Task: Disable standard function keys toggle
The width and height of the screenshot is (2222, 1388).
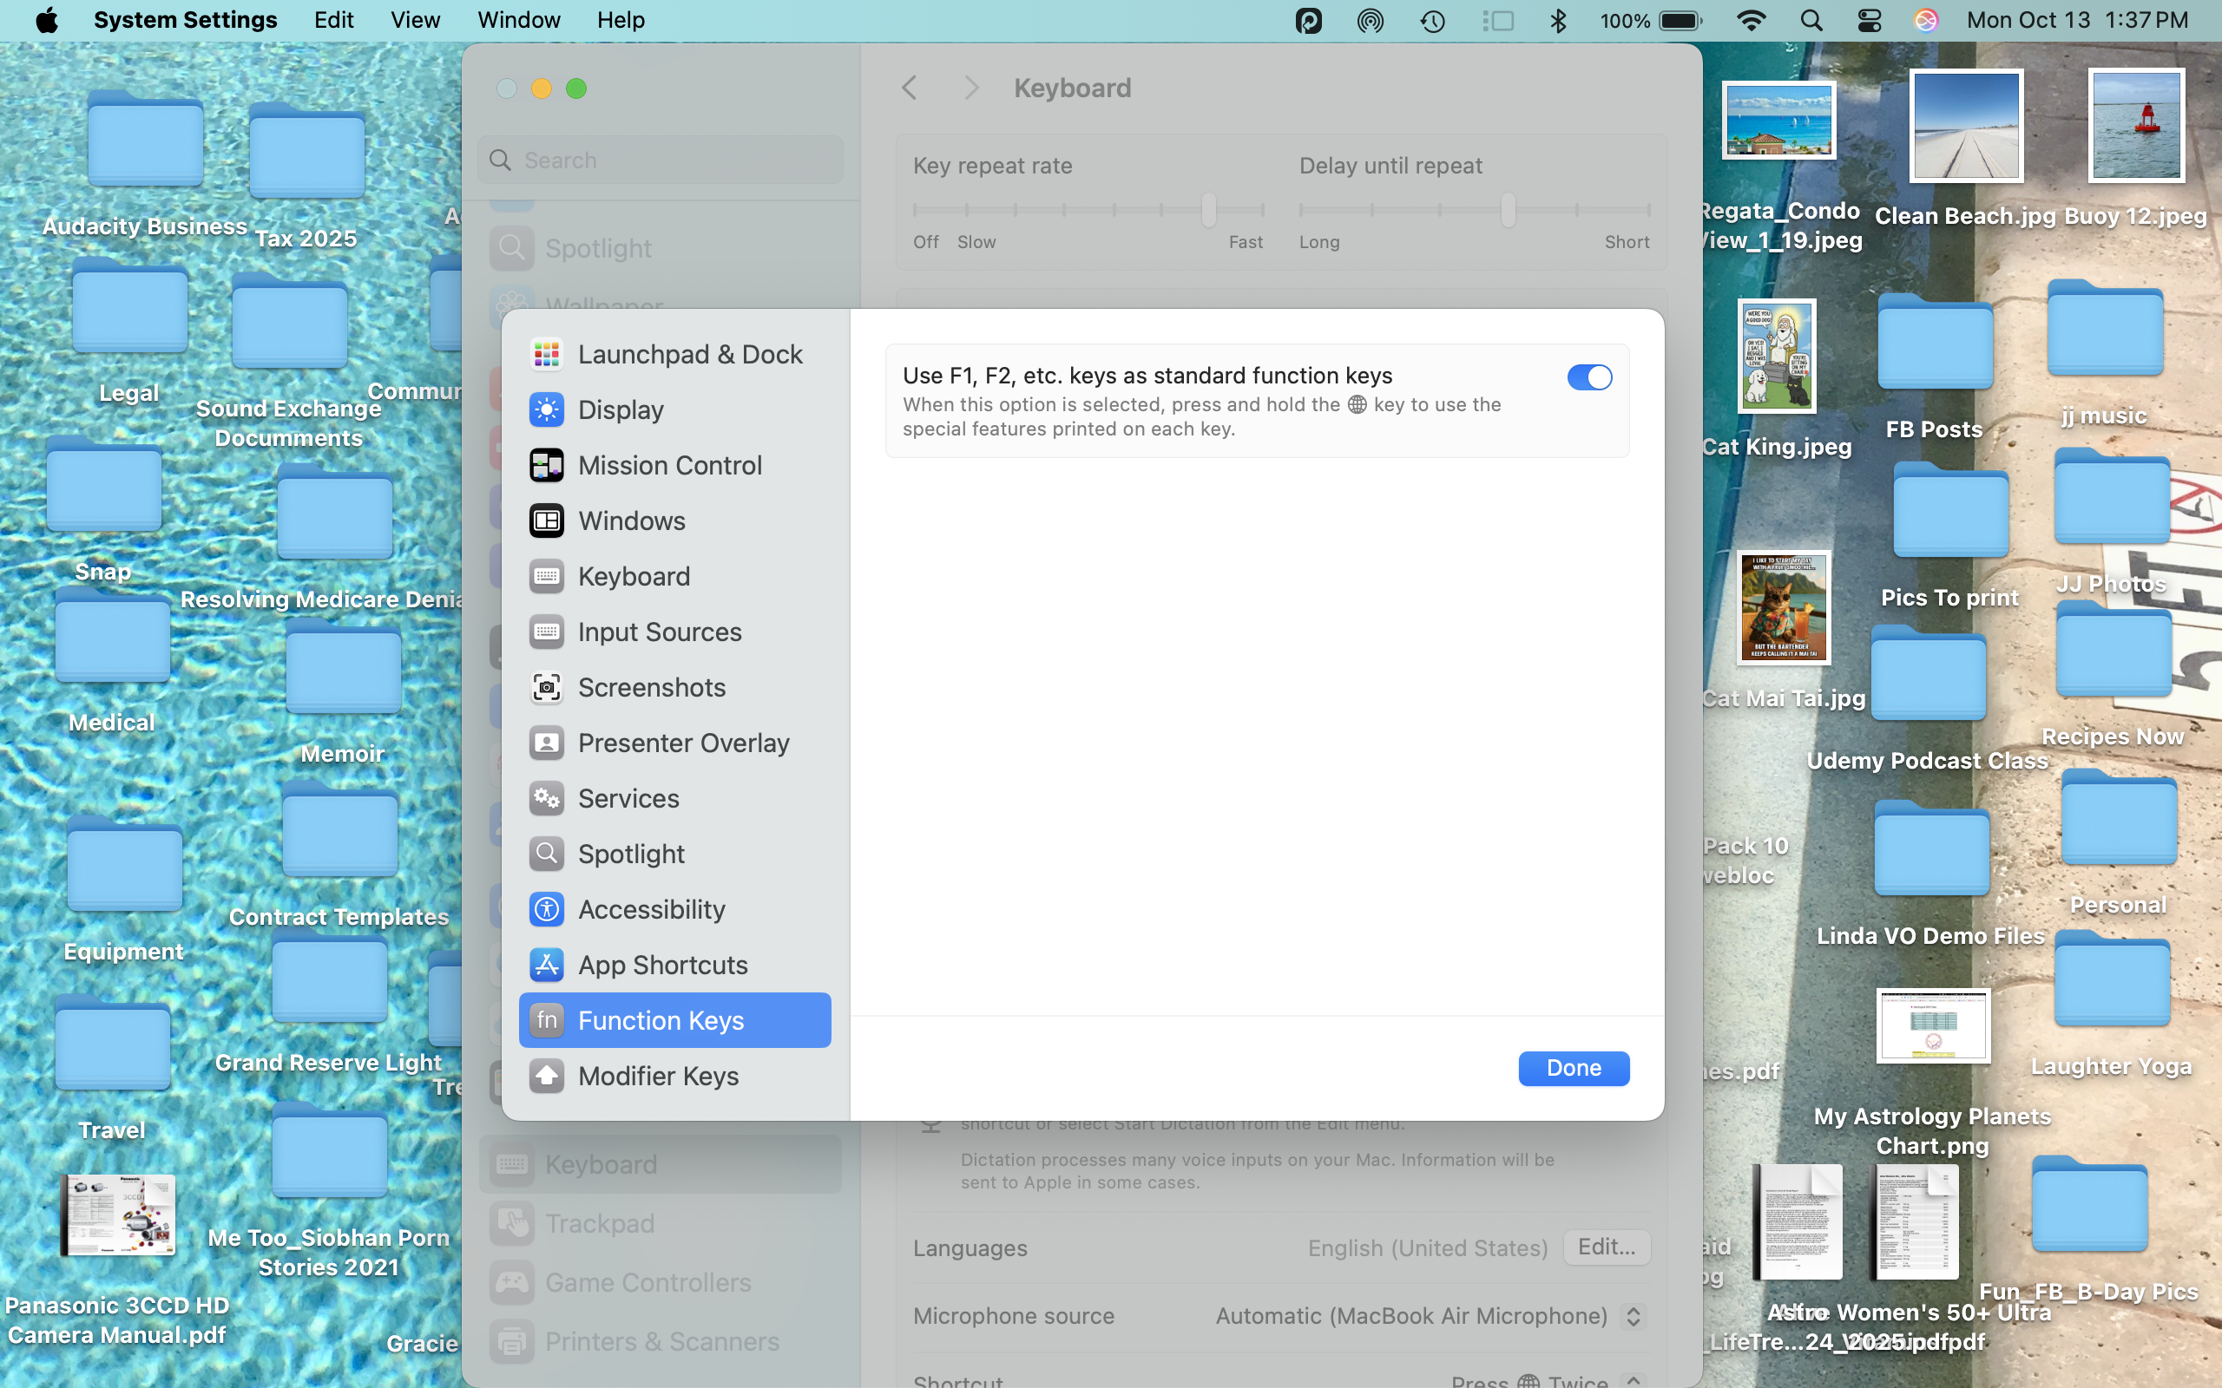Action: tap(1588, 377)
